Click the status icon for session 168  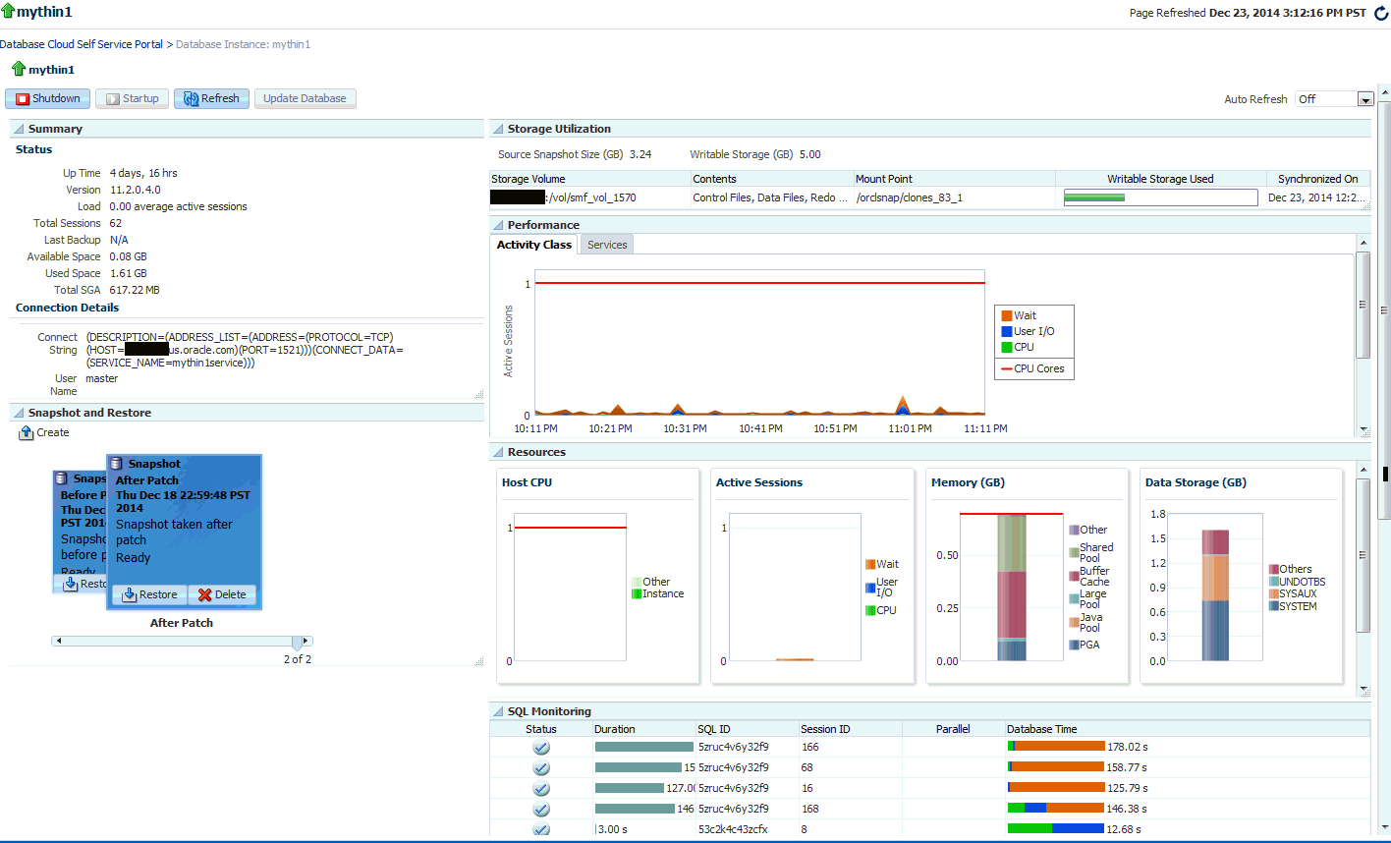541,810
